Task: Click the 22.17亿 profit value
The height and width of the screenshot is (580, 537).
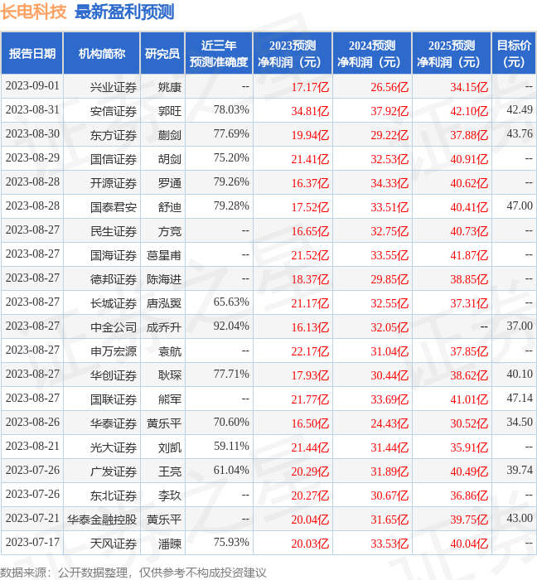Action: [310, 352]
